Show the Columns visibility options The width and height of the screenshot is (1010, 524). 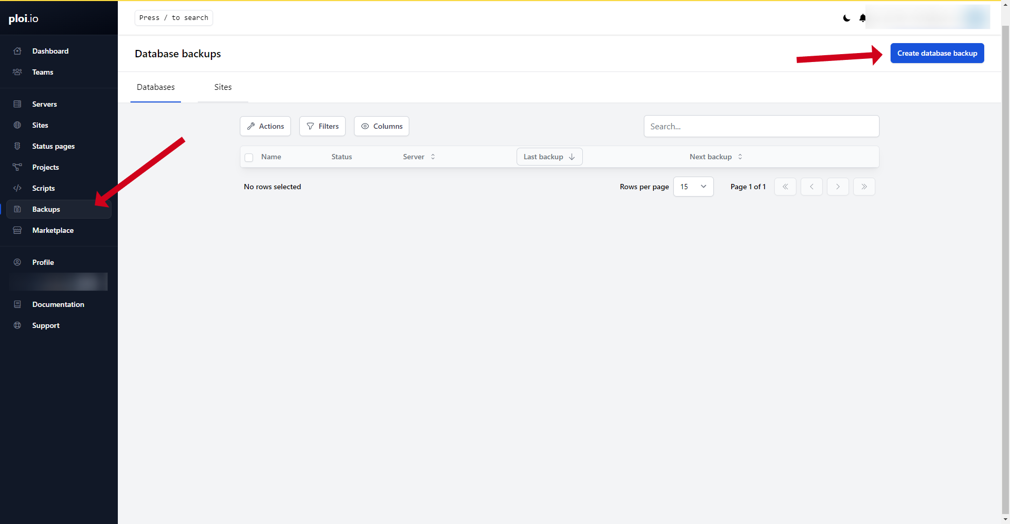[381, 126]
